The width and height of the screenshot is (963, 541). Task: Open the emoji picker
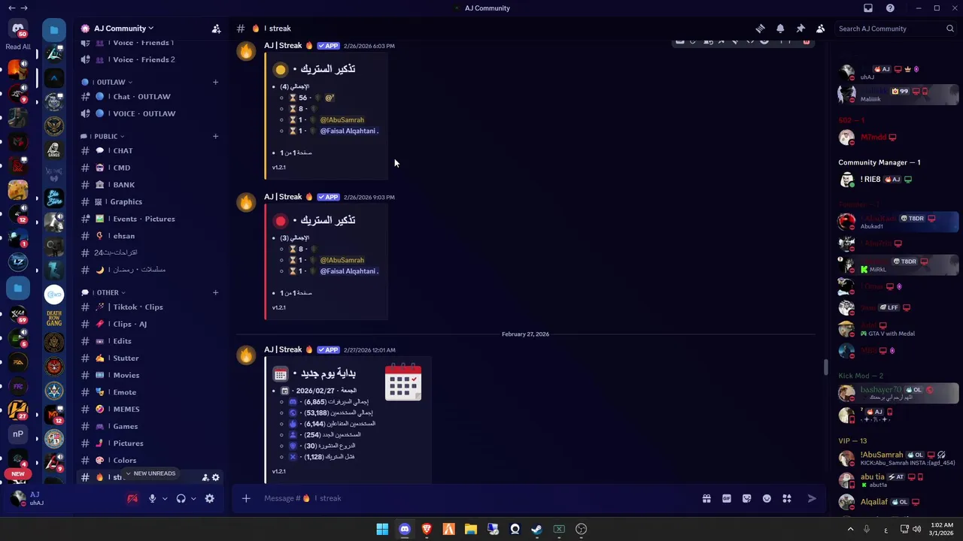point(767,498)
